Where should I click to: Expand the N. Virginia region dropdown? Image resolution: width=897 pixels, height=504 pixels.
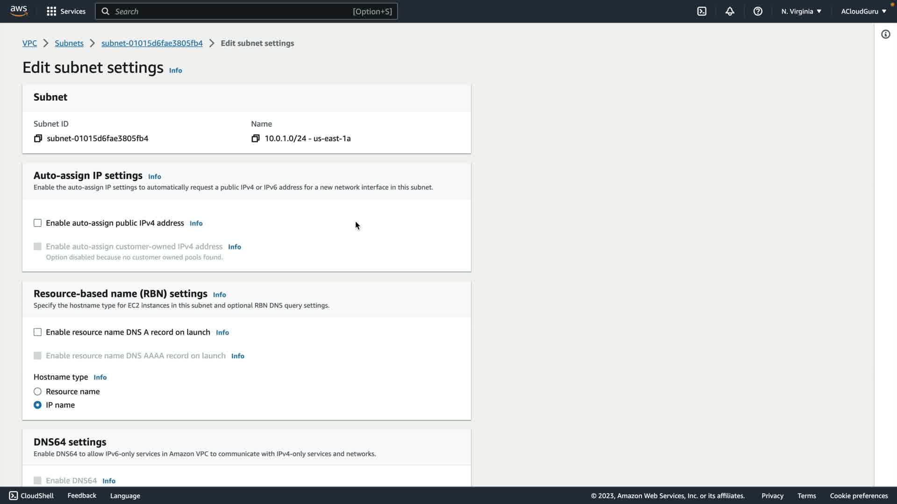pyautogui.click(x=801, y=11)
